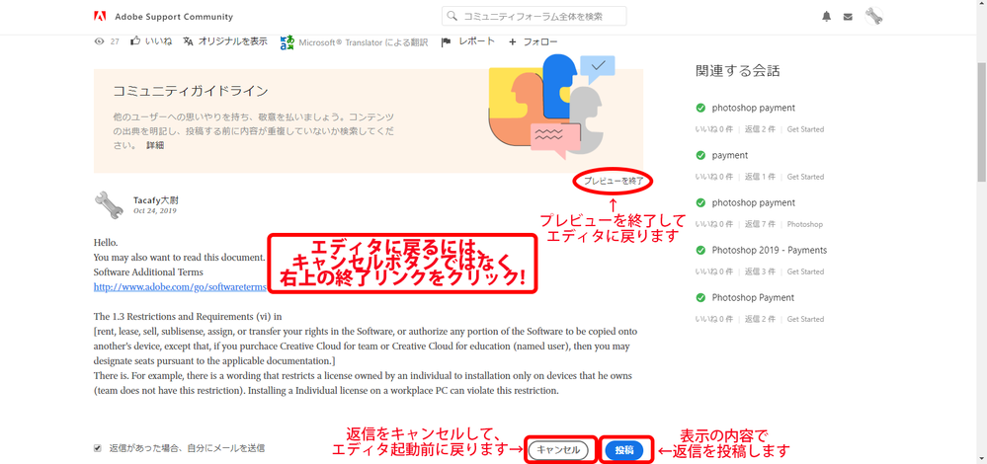
Task: Toggle the 返信があった場合 email checkbox
Action: point(98,448)
